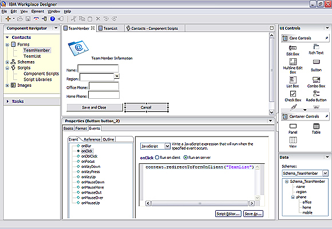Click the Core Controls palette icon

(285, 38)
